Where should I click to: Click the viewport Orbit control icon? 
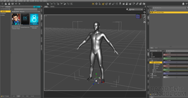coord(145,12)
